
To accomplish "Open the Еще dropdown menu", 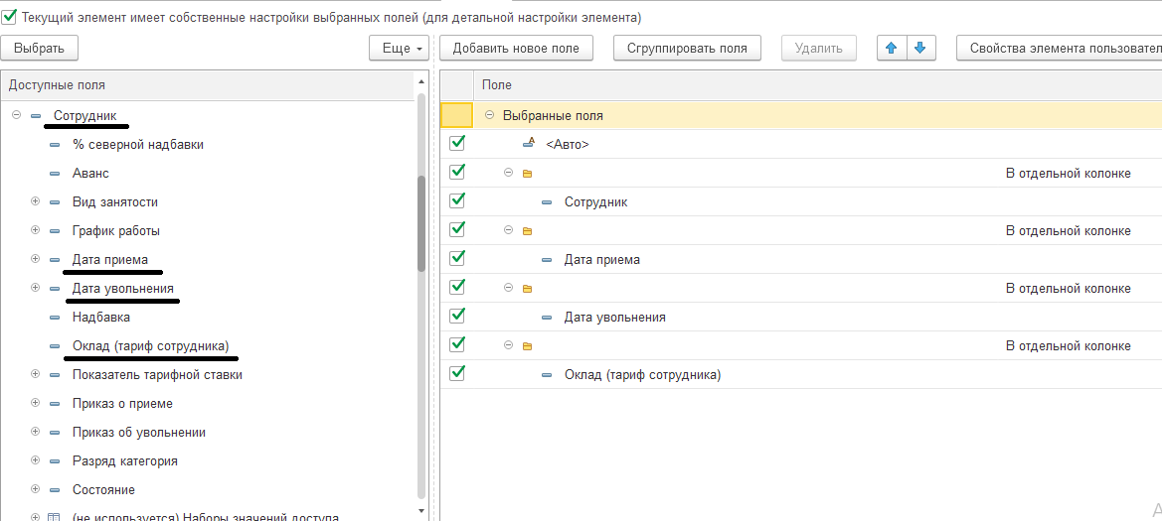I will pyautogui.click(x=398, y=48).
